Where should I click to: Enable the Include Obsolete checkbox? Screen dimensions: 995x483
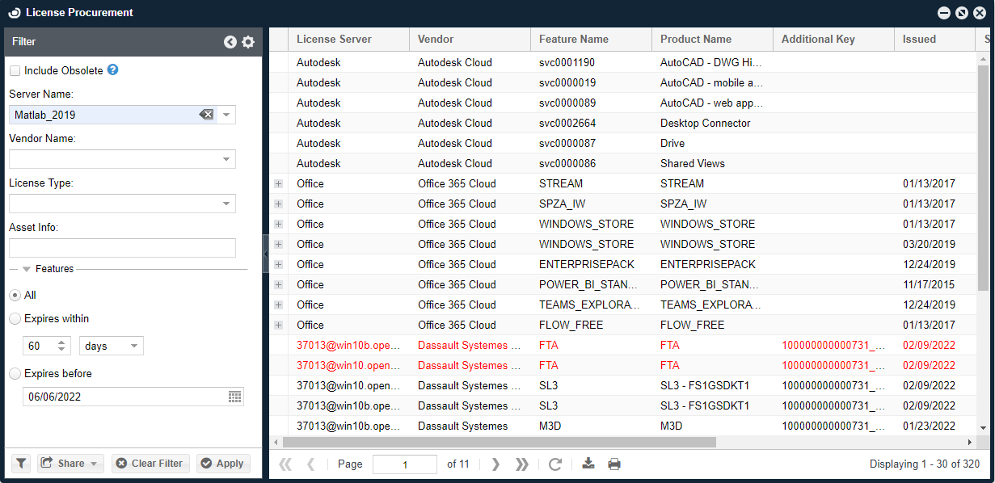pos(15,71)
